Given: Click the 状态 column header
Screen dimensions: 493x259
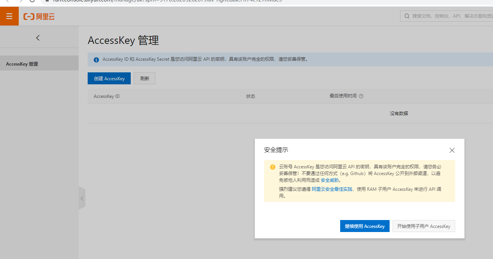Looking at the screenshot, I should click(x=251, y=96).
